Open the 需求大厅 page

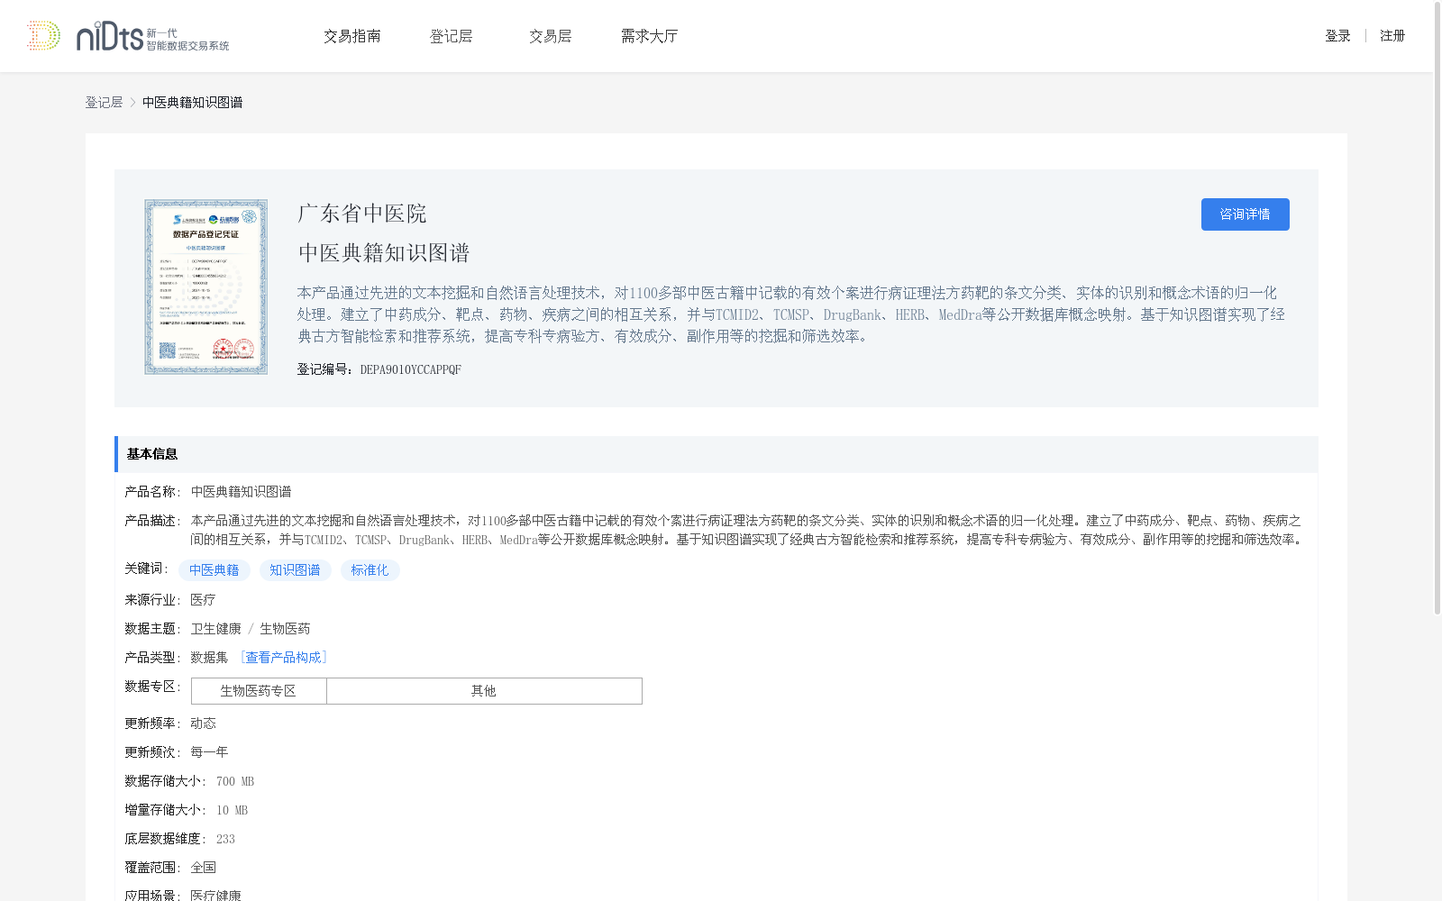click(x=650, y=36)
